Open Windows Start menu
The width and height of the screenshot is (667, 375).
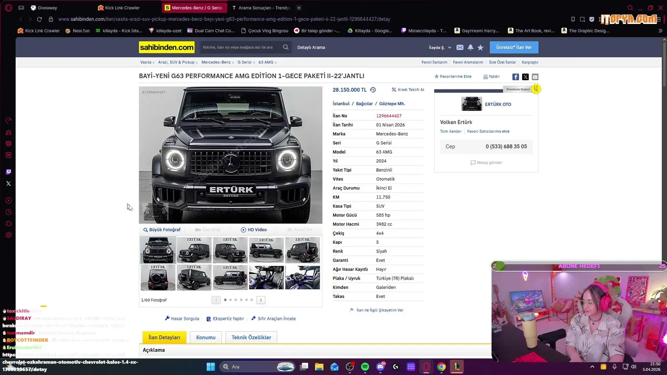(211, 367)
